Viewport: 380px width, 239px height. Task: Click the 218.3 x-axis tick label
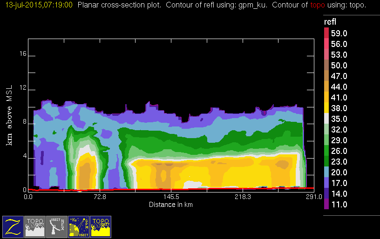click(243, 197)
